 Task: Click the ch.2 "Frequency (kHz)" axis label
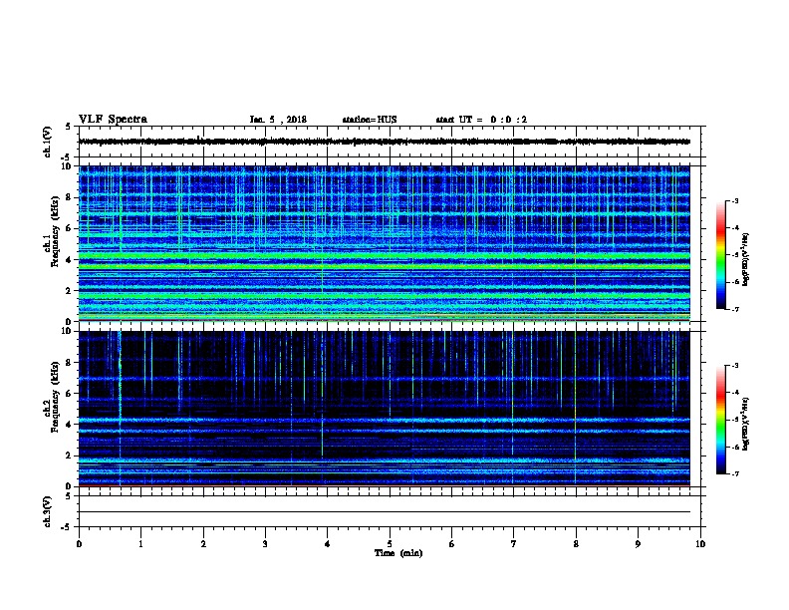55,397
